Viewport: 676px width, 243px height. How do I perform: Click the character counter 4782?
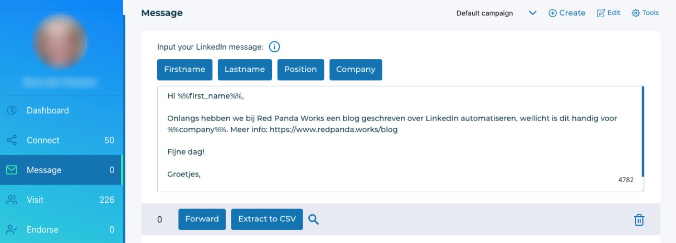tap(626, 180)
